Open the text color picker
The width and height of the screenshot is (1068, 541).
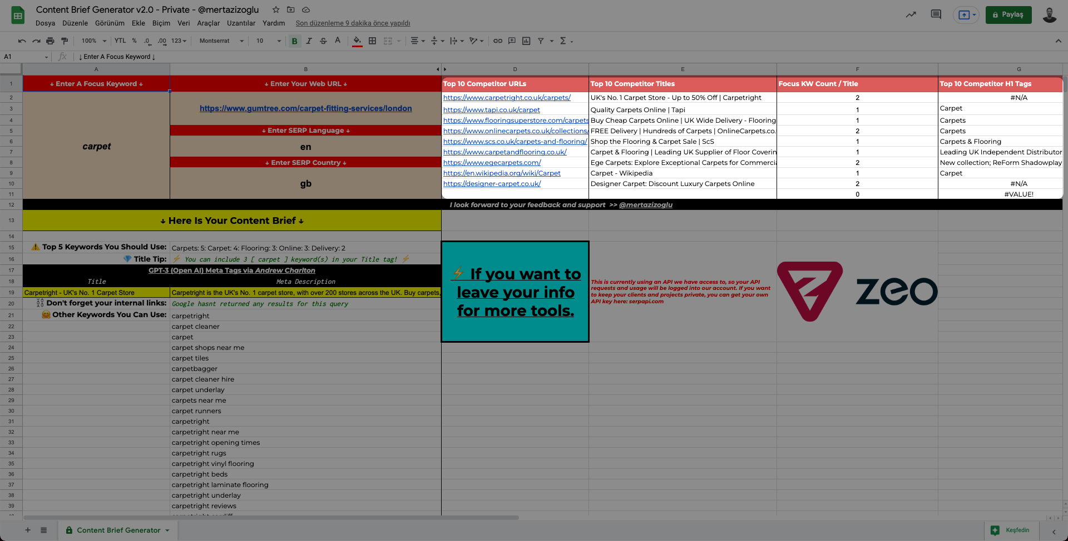[338, 41]
